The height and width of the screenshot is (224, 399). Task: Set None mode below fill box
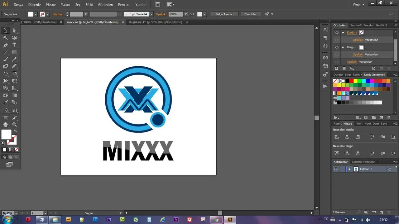[x=16, y=150]
